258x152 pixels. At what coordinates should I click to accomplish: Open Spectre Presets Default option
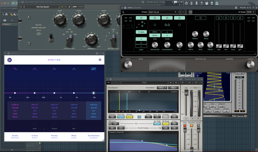[54, 137]
